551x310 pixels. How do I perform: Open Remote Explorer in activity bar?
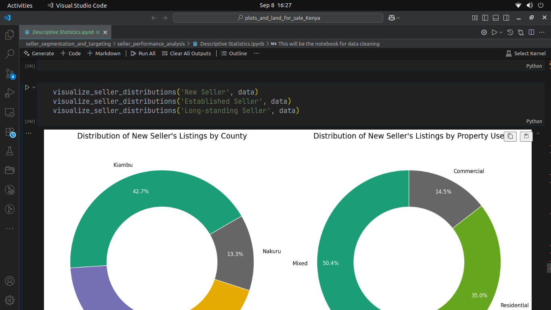(x=10, y=112)
